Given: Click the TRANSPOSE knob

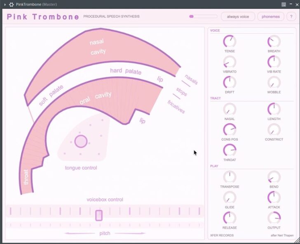Looking at the screenshot, I should tap(230, 177).
